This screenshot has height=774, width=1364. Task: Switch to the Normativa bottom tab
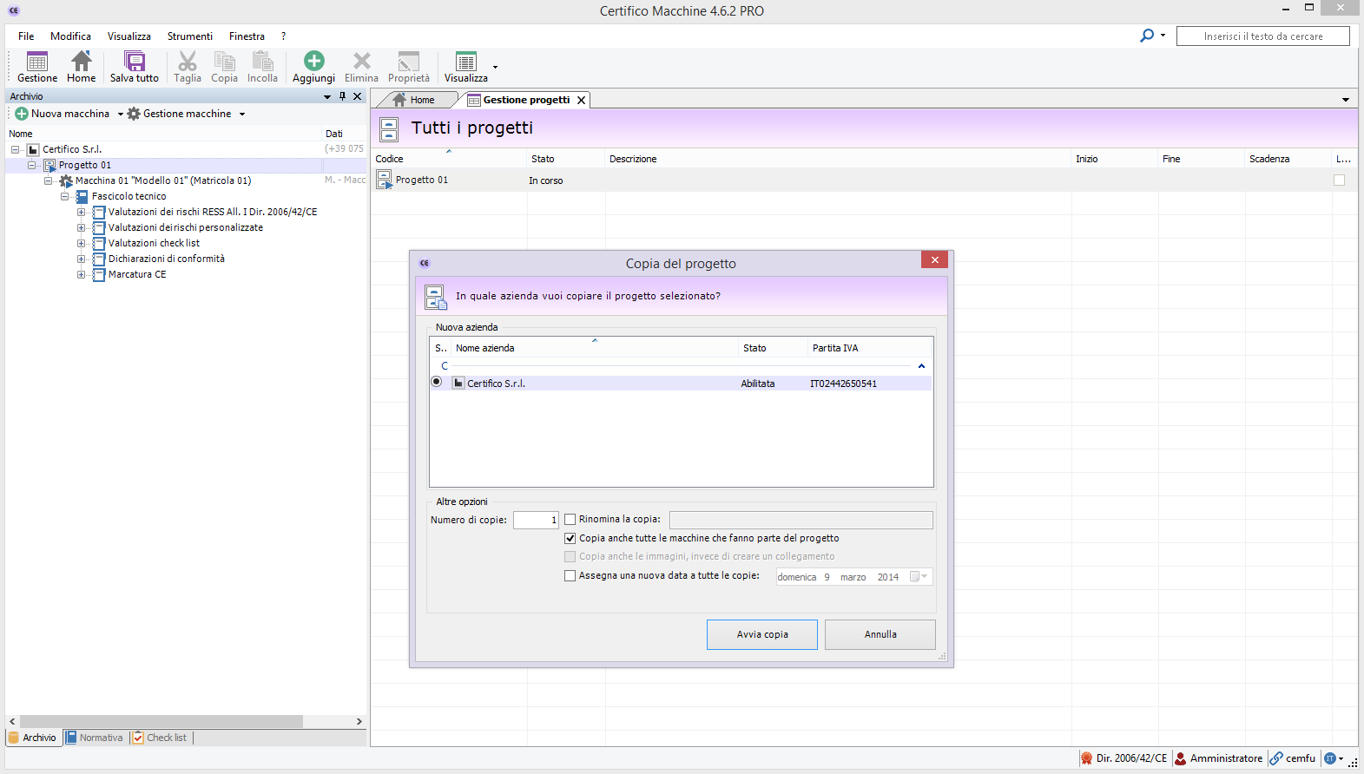(x=96, y=738)
